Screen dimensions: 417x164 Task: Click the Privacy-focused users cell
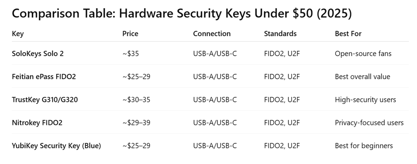(369, 123)
